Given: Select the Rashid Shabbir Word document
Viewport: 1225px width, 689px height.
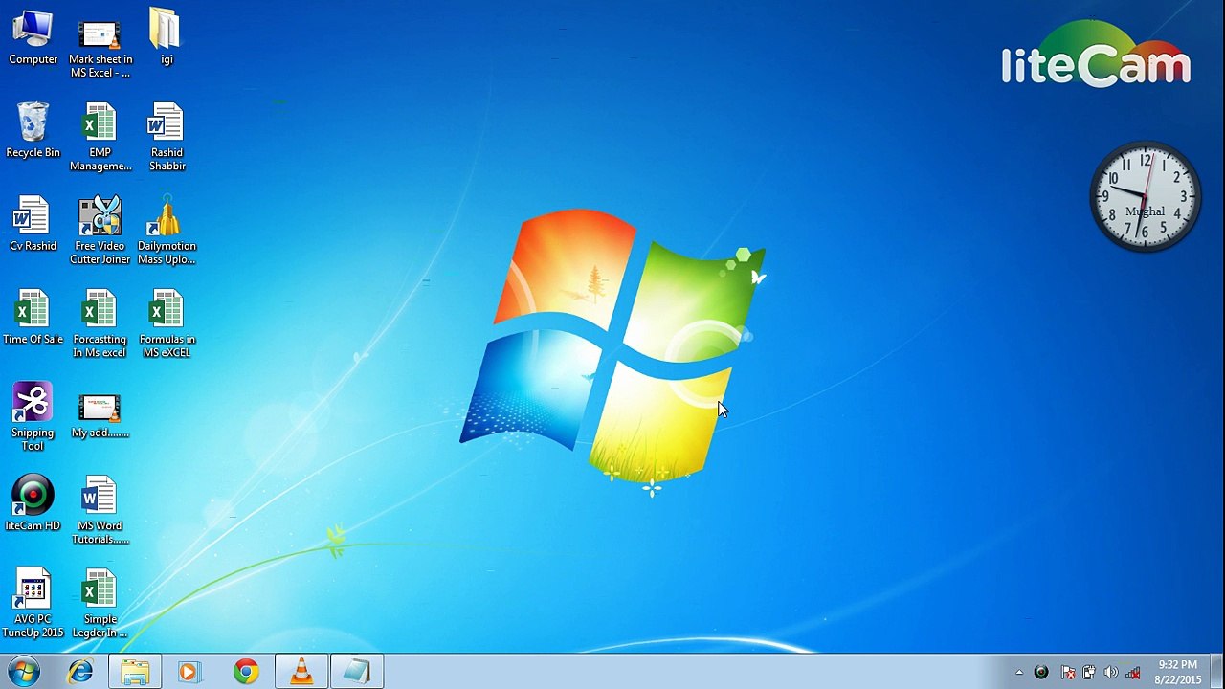Looking at the screenshot, I should (x=167, y=137).
